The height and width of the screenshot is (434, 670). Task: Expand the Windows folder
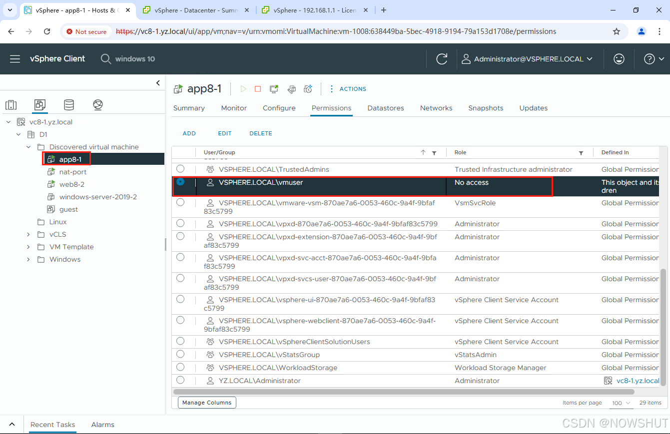click(x=28, y=259)
